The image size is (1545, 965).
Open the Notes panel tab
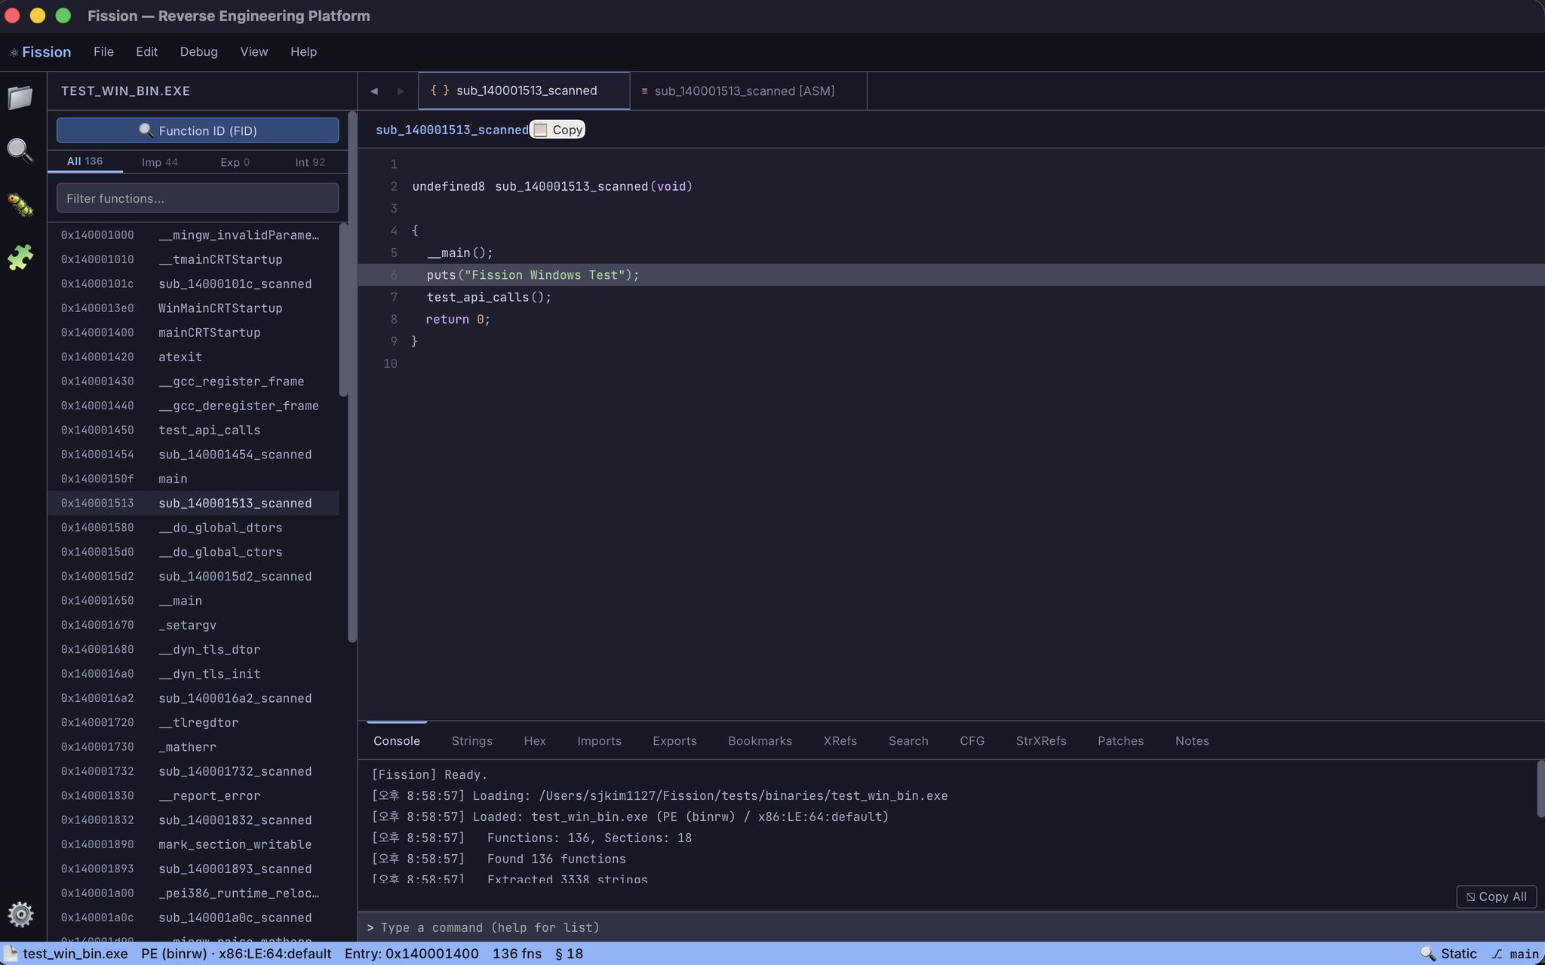pos(1192,741)
